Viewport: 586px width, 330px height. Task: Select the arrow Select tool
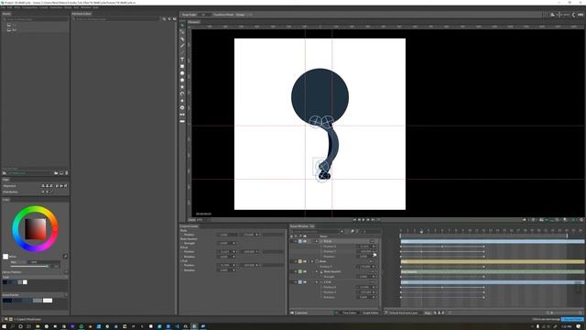(182, 26)
